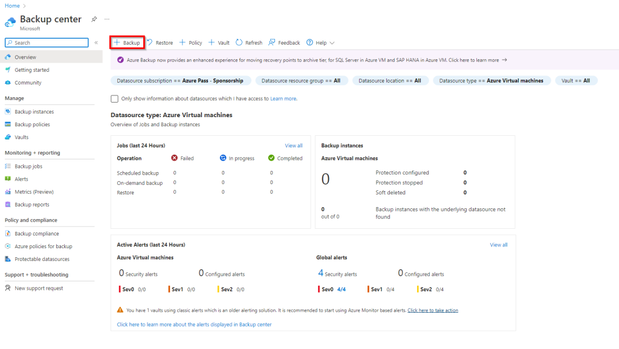This screenshot has width=619, height=349.
Task: Click the Backup policies icon
Action: [8, 124]
